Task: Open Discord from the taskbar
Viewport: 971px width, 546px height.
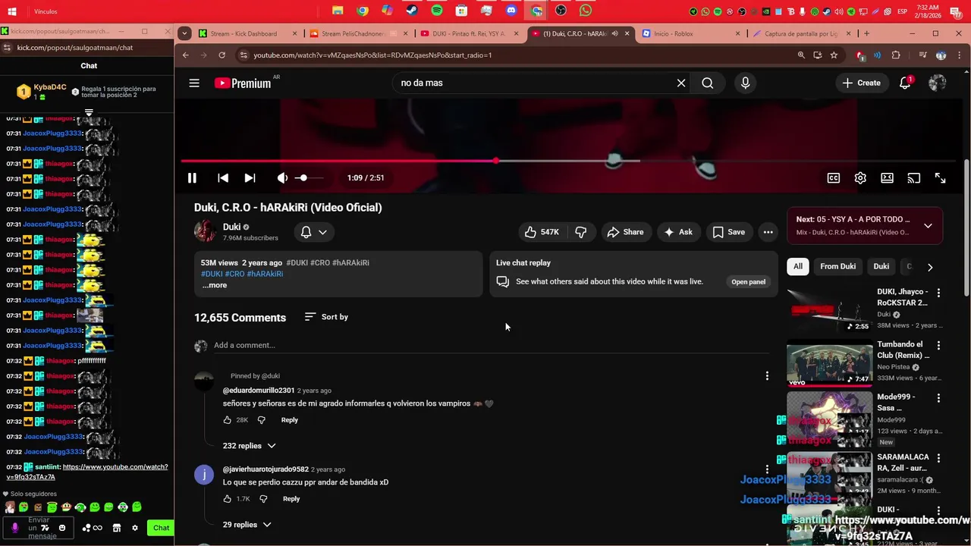Action: (511, 11)
